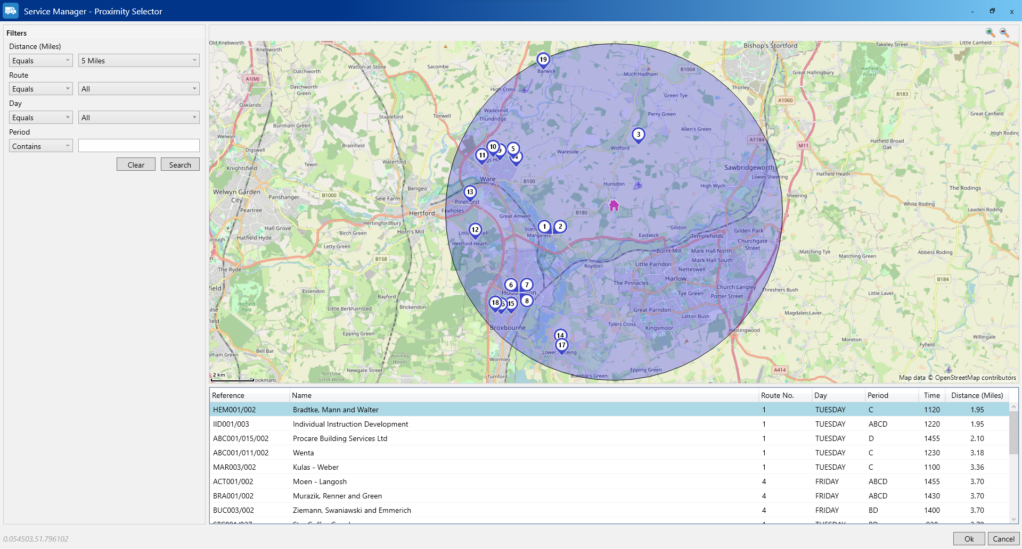Select map pin number 17
Viewport: 1022px width, 549px height.
[x=562, y=345]
